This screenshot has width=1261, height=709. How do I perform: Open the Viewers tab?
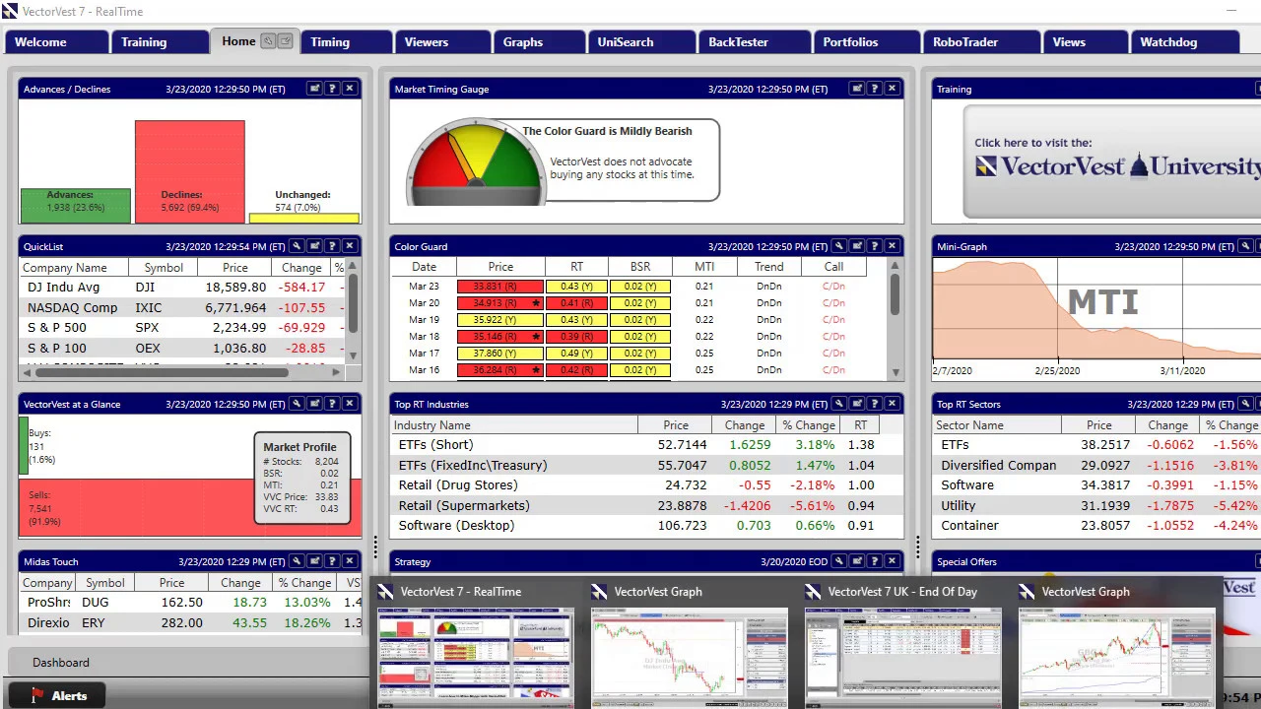pos(442,42)
